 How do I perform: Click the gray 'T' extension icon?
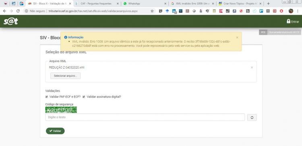(268, 11)
